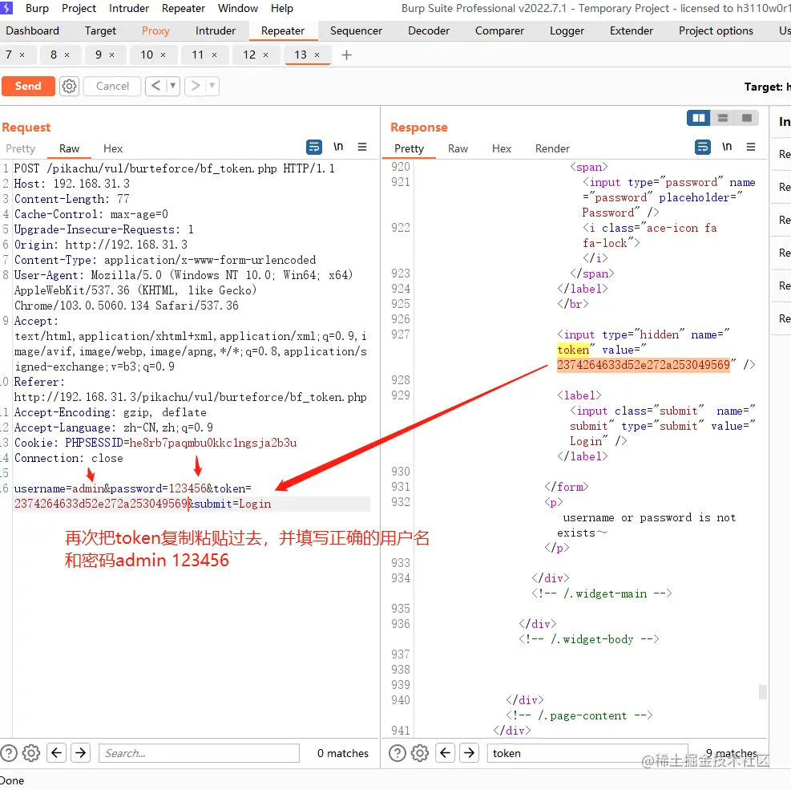The height and width of the screenshot is (790, 791).
Task: Select side-by-side layout icon
Action: pos(699,118)
